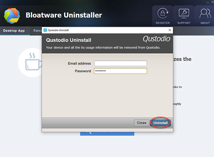This screenshot has width=214, height=157.
Task: Click the 'Email address' label
Action: (x=79, y=64)
